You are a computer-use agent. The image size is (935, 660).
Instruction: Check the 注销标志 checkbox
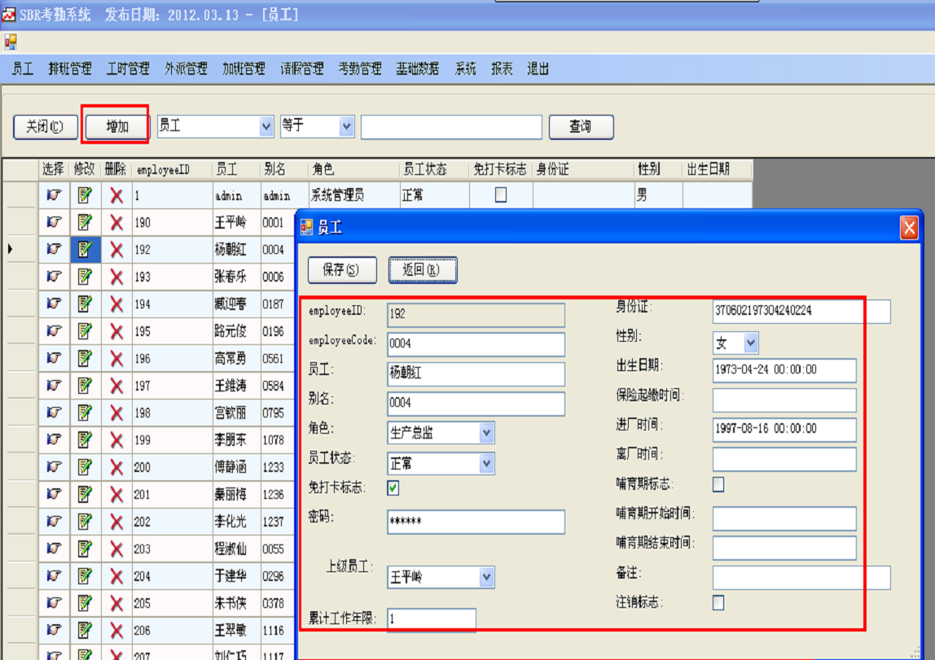pyautogui.click(x=716, y=602)
